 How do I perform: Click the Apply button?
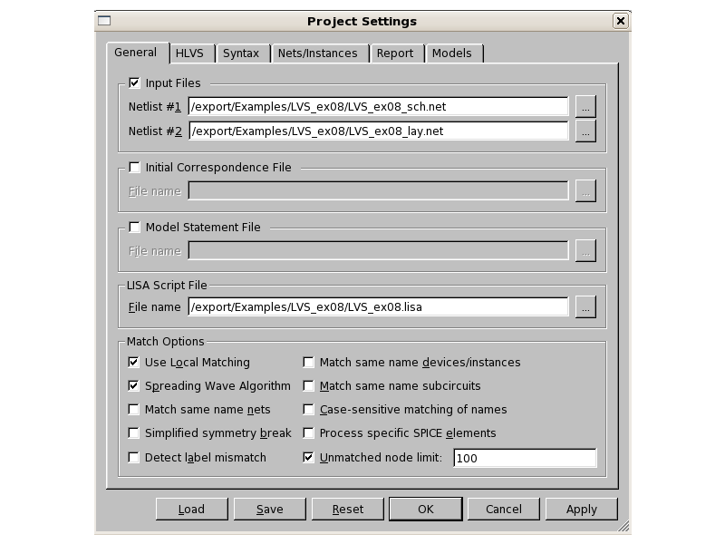pyautogui.click(x=581, y=510)
